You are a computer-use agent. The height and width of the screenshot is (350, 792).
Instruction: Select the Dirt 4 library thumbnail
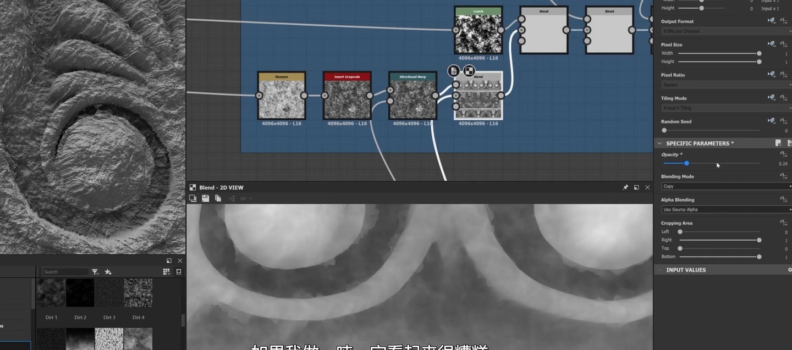tap(138, 293)
